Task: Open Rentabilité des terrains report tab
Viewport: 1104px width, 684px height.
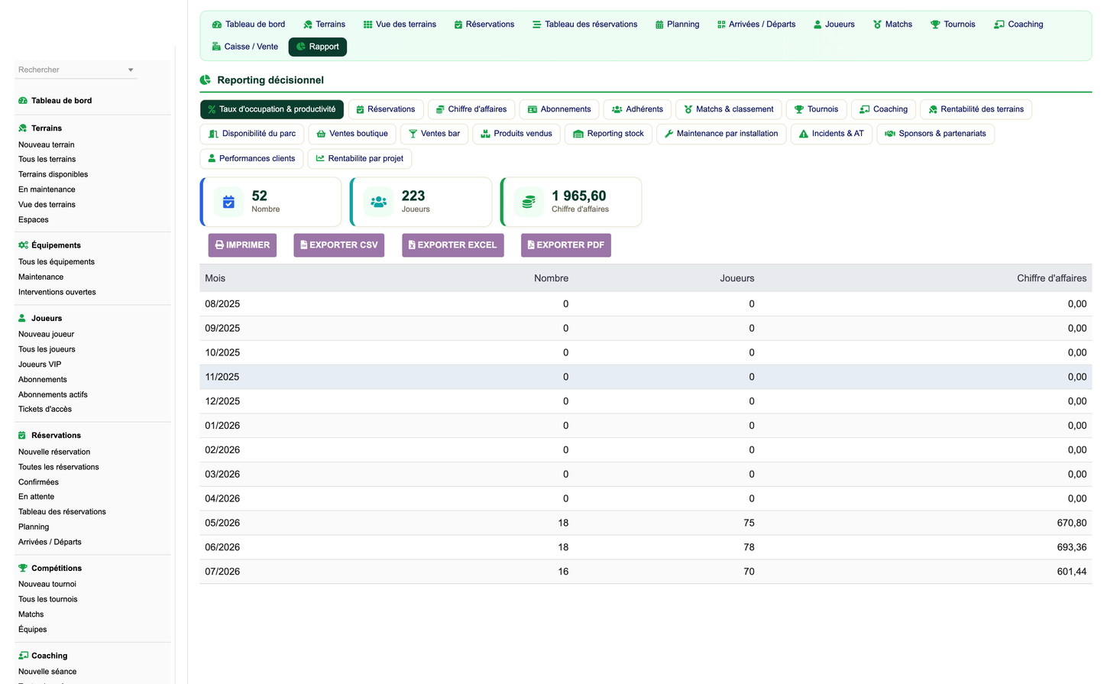Action: (x=976, y=109)
